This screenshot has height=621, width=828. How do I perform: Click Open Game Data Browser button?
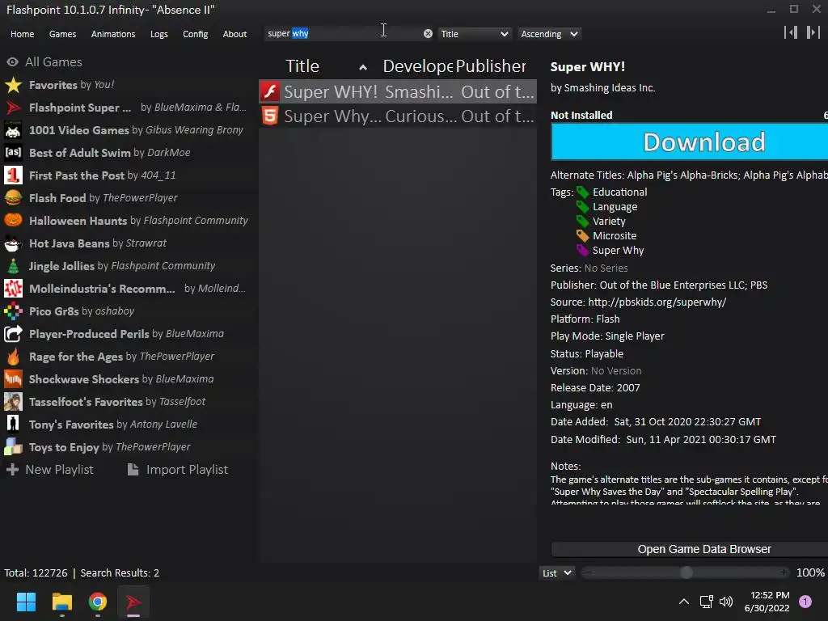690,549
